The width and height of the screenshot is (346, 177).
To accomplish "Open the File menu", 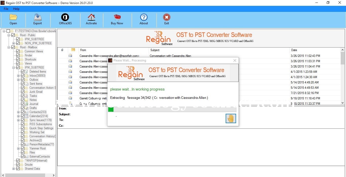I will tap(6, 9).
